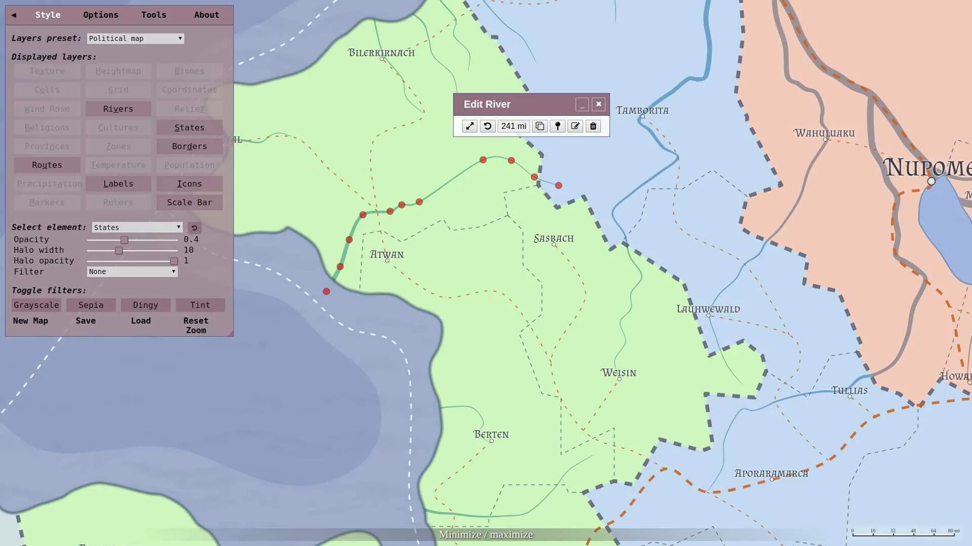This screenshot has height=546, width=972.
Task: Click the river split/copy icon
Action: pos(539,126)
